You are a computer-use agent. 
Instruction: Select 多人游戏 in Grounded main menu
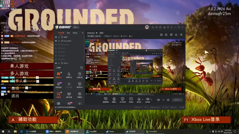19,74
